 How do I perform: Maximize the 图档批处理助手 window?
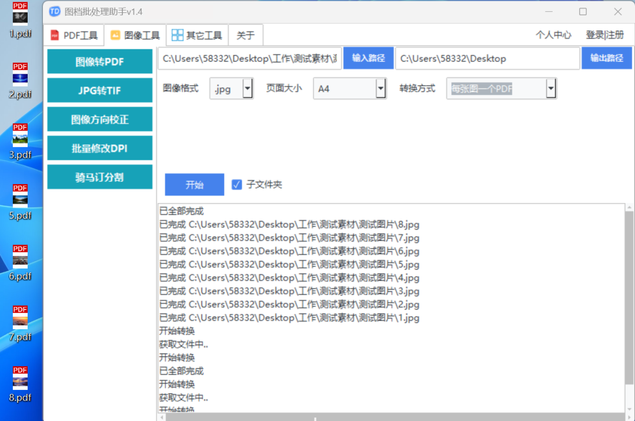(583, 12)
